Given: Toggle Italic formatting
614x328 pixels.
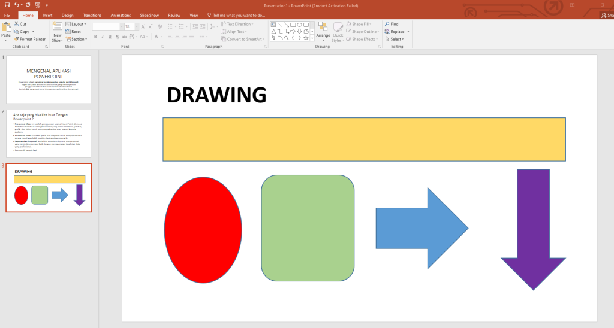Looking at the screenshot, I should 103,37.
